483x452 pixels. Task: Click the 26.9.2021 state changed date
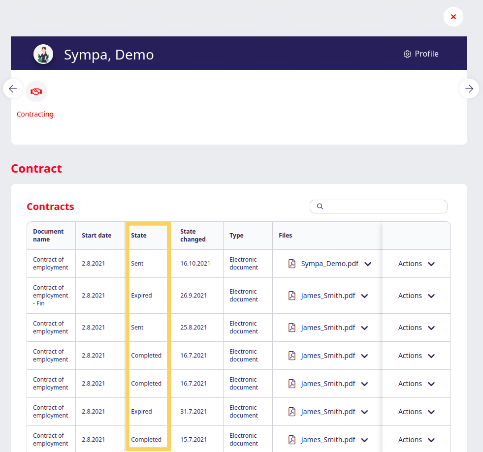click(x=193, y=296)
